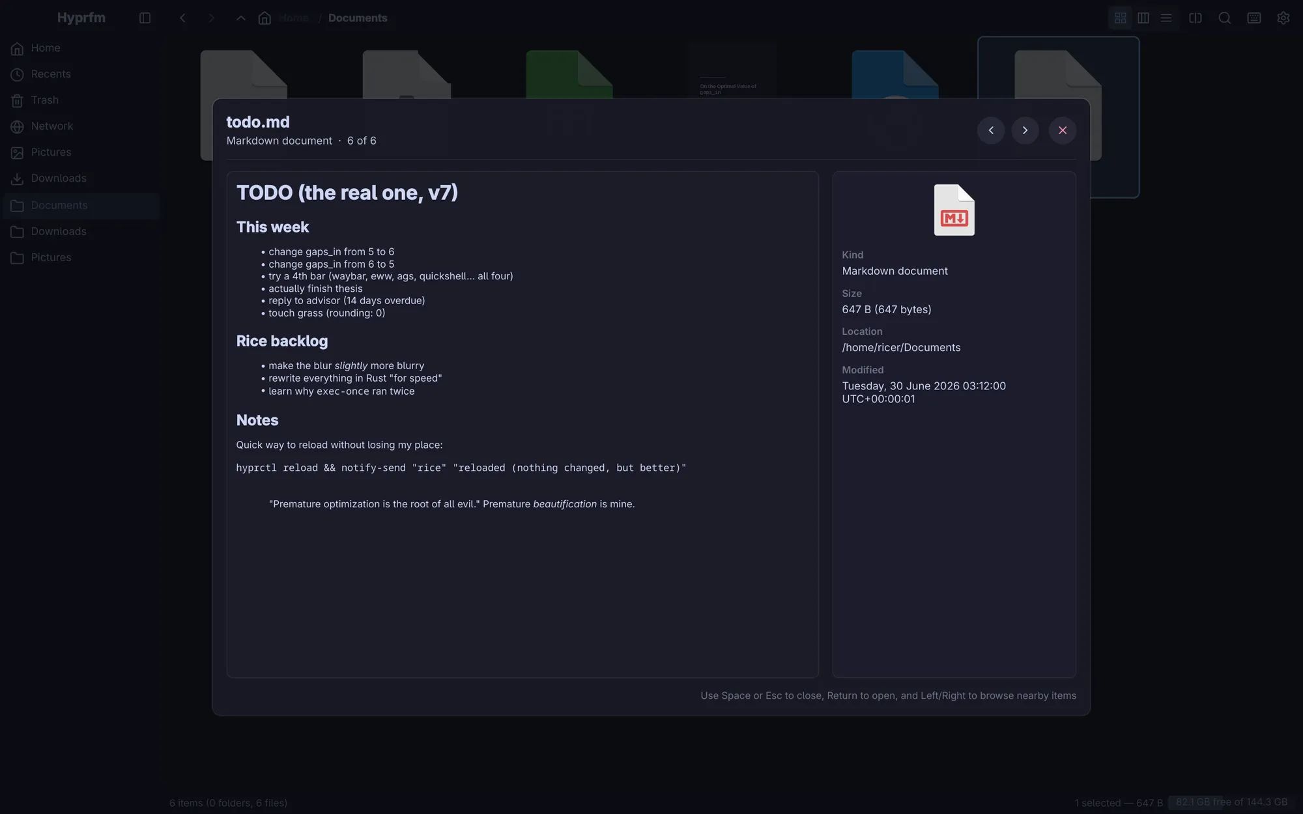Open the Downloads place with download-arrow icon
The image size is (1303, 814).
(81, 178)
